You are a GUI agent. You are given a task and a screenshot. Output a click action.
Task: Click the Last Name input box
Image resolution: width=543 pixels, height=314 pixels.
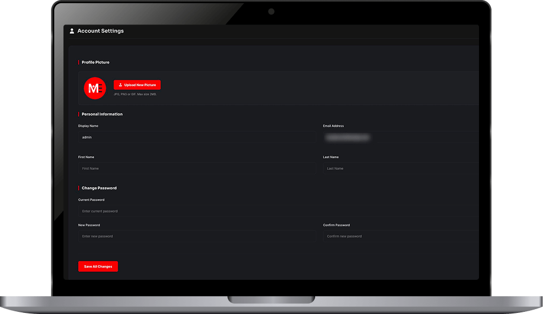[400, 168]
